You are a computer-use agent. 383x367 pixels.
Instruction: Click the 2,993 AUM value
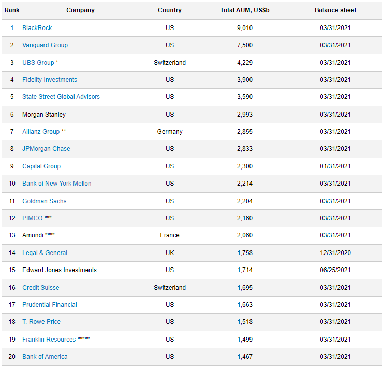coord(245,115)
